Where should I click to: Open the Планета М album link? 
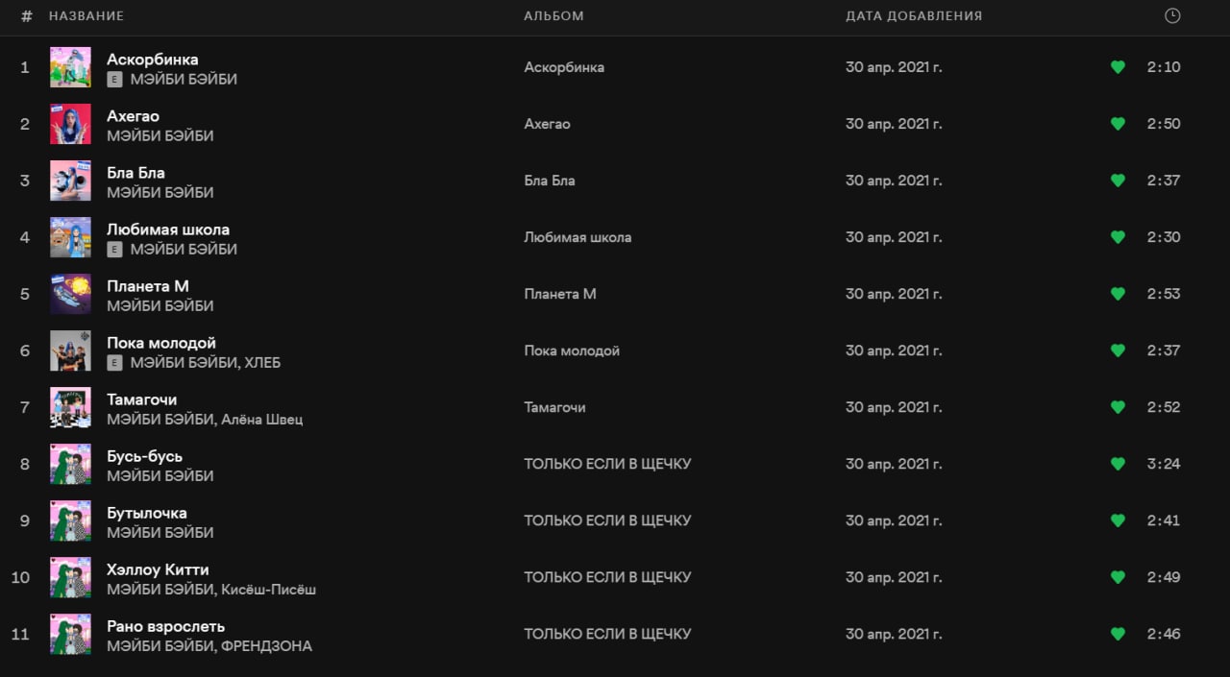click(560, 294)
